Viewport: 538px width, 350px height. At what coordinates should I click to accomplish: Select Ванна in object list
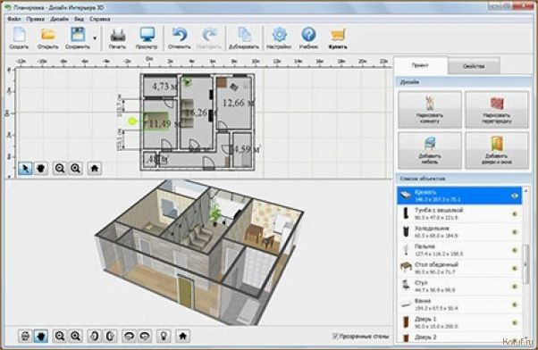pos(459,304)
